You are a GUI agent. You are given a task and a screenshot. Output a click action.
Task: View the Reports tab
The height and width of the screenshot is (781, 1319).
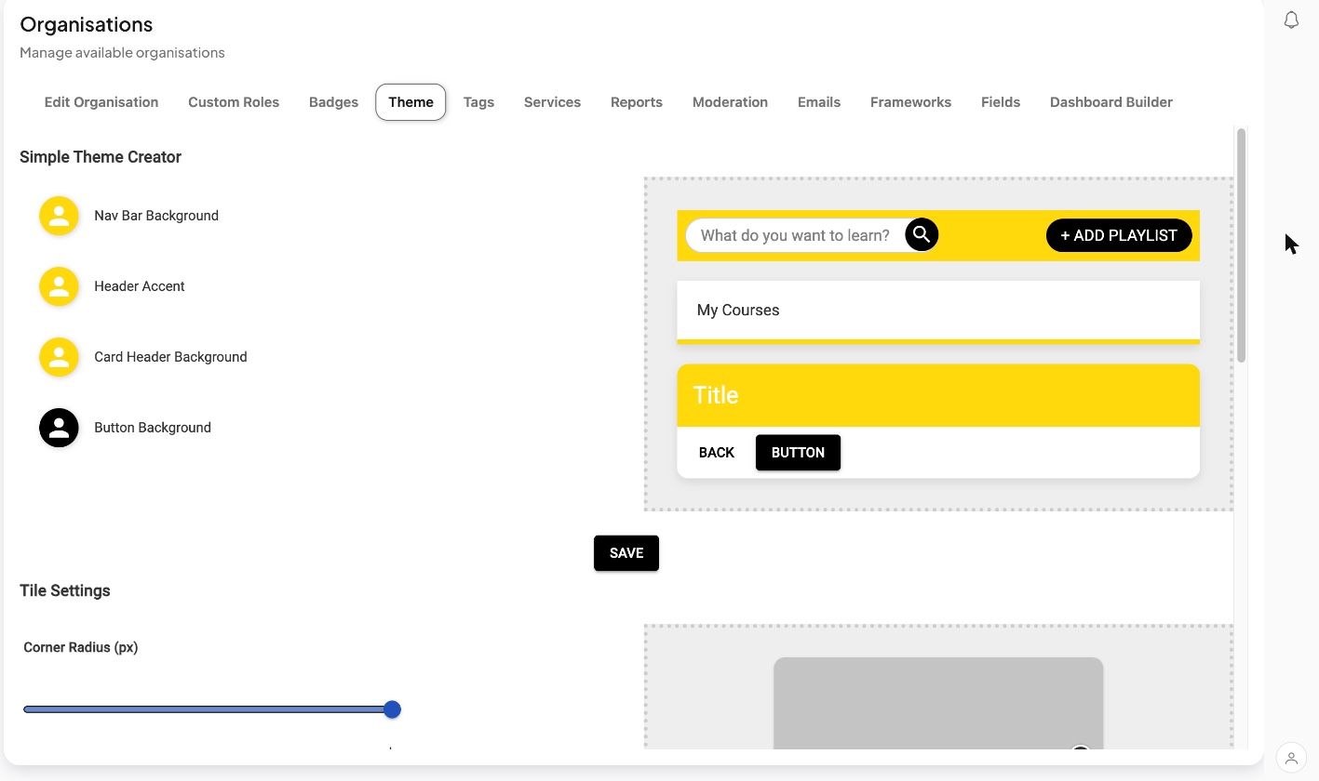click(637, 102)
